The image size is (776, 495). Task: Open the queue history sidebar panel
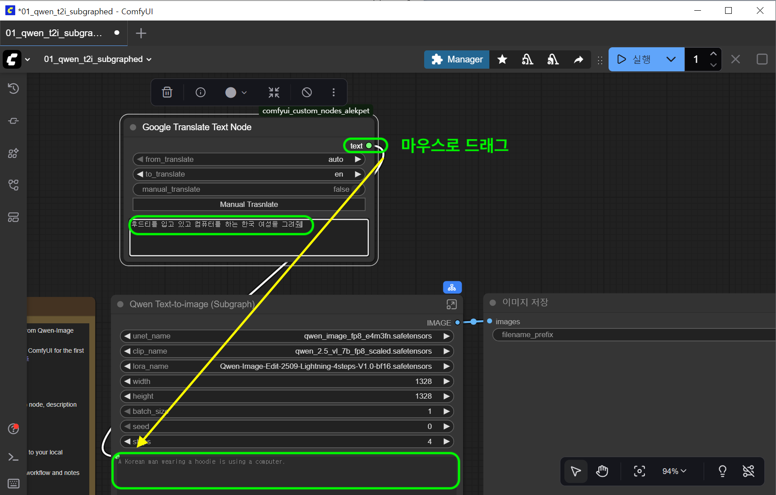coord(13,88)
